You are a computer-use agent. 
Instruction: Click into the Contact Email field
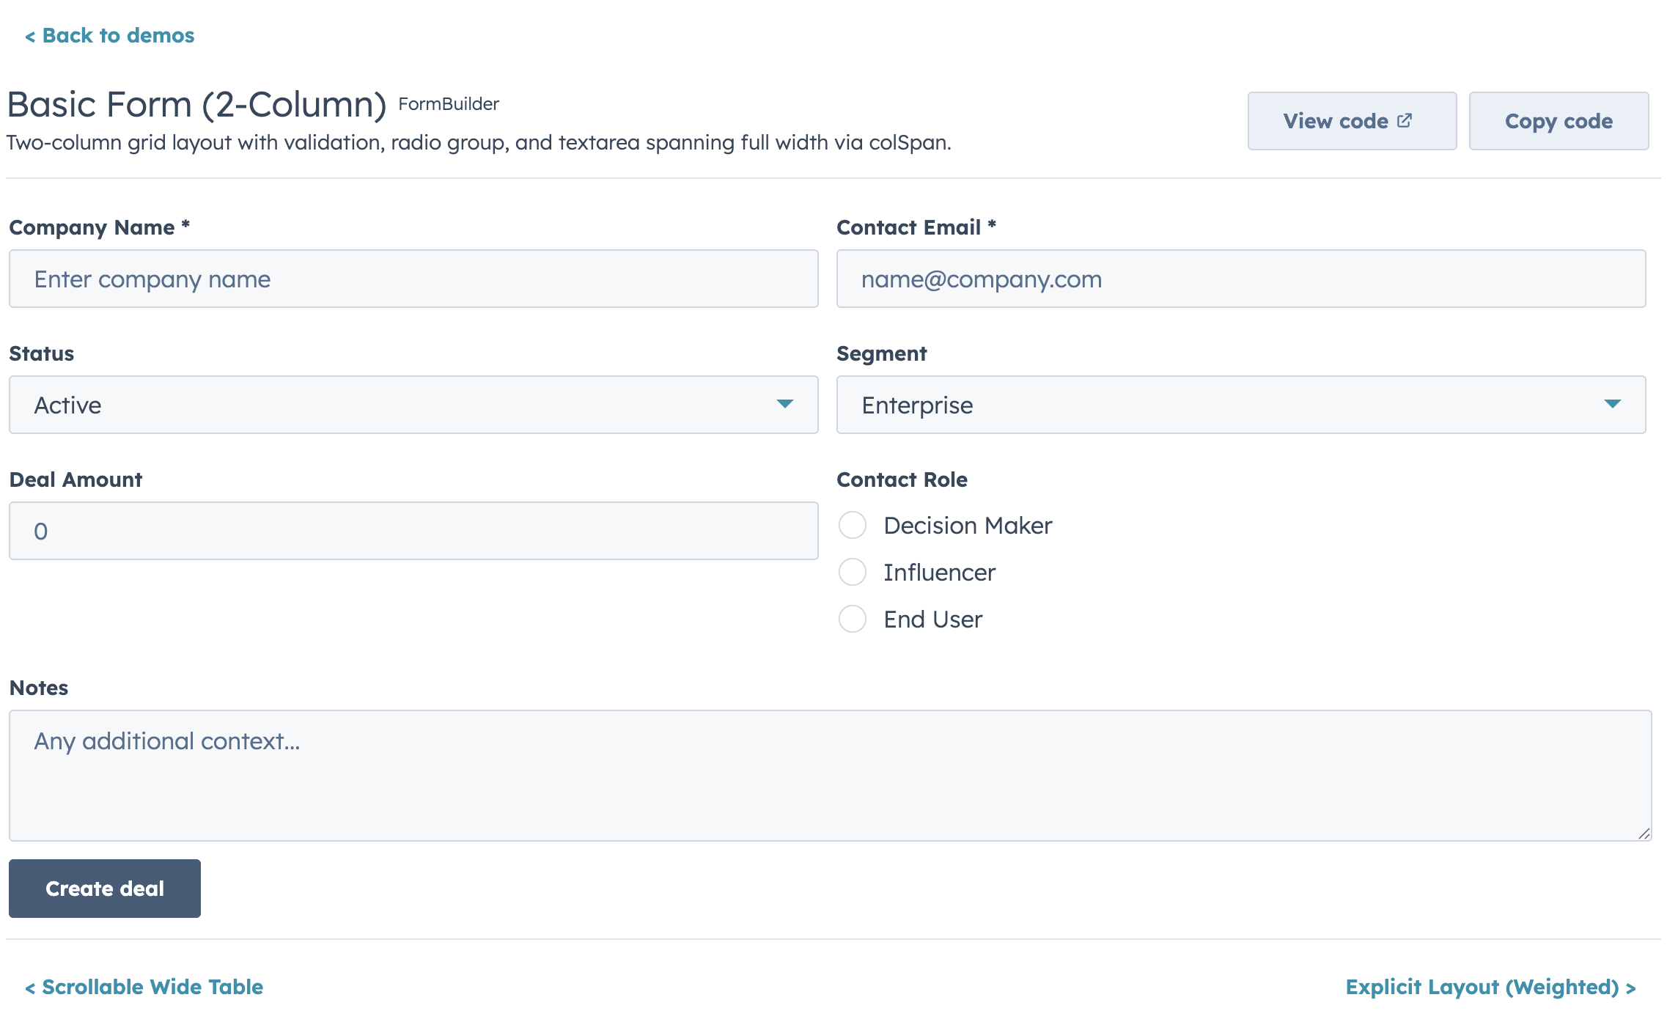[x=1240, y=279]
